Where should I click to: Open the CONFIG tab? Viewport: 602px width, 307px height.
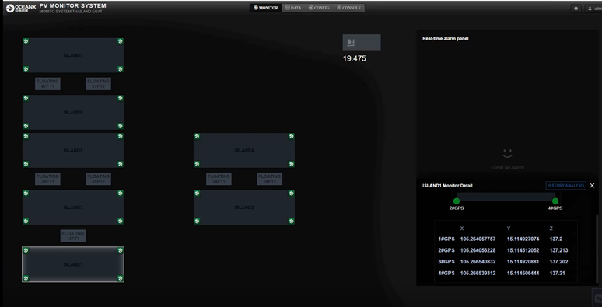tap(319, 8)
